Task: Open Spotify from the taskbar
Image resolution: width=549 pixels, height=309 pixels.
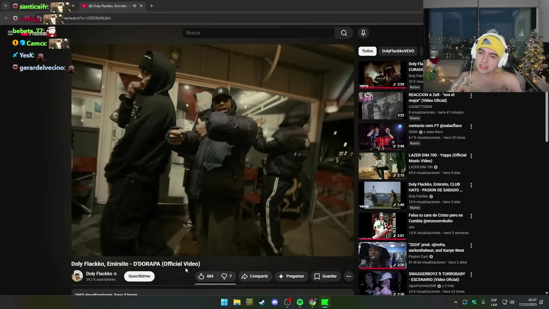Action: click(300, 303)
